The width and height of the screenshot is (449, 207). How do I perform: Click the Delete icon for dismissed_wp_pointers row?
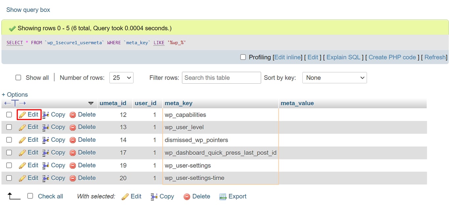coord(73,140)
